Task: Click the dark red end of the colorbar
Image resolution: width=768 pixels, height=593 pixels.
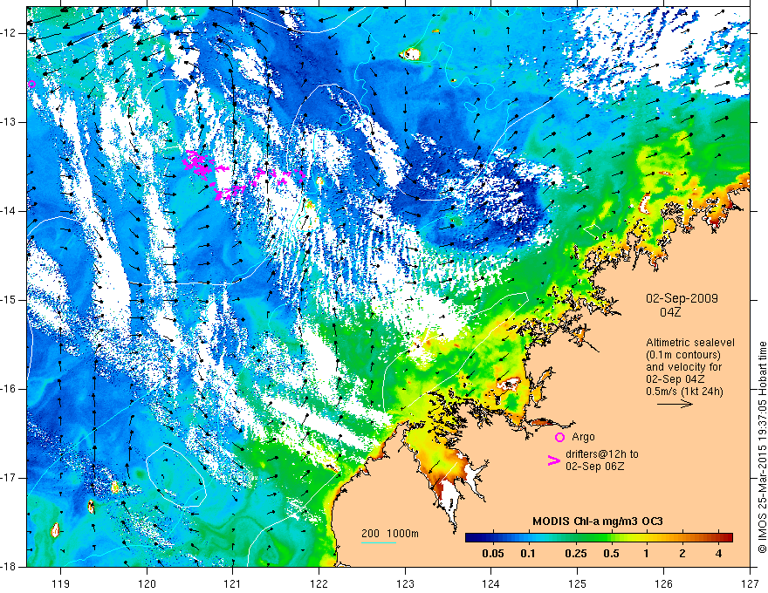Action: [x=727, y=537]
